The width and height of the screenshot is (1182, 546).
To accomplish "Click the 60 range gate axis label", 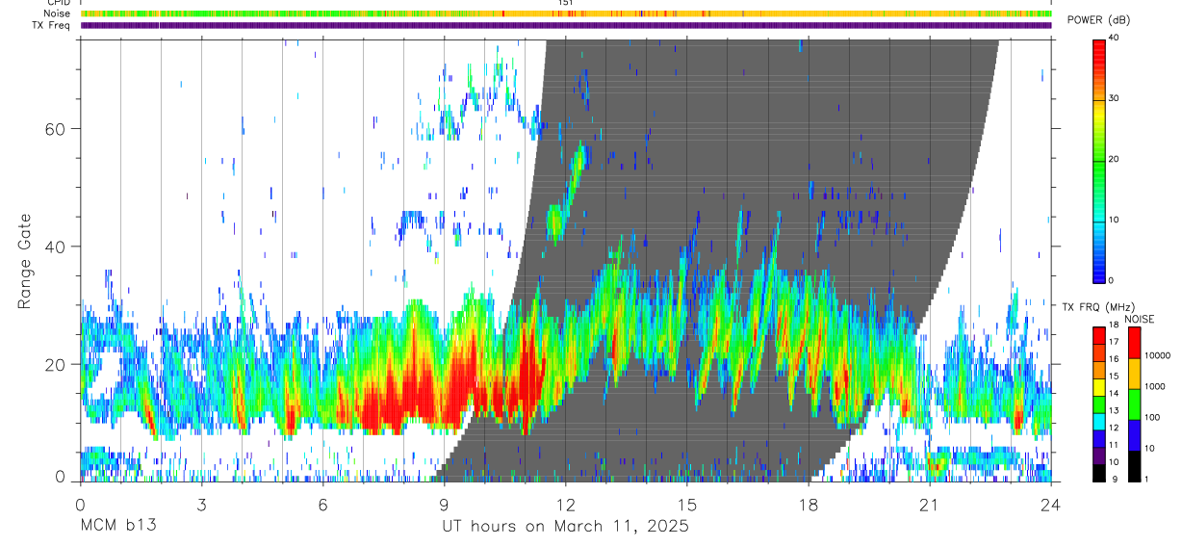I will [54, 128].
